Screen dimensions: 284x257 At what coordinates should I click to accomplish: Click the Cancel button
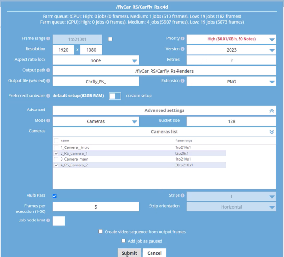(154, 253)
